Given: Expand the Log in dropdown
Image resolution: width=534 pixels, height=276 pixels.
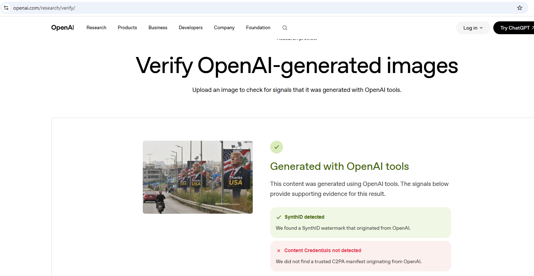Looking at the screenshot, I should tap(473, 28).
